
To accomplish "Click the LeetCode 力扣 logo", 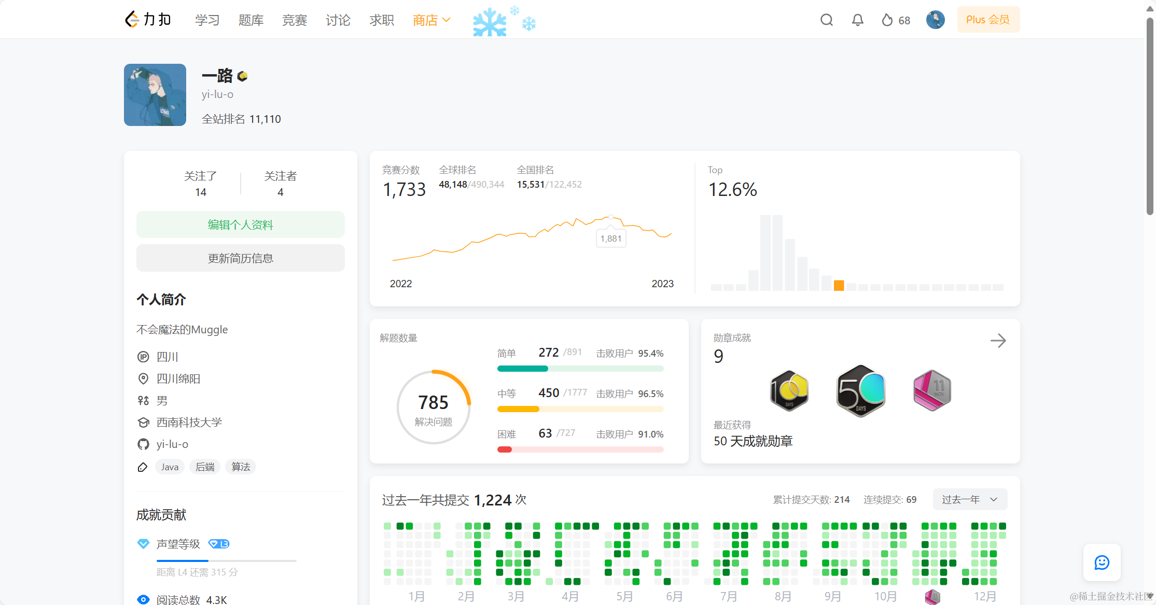I will click(148, 20).
